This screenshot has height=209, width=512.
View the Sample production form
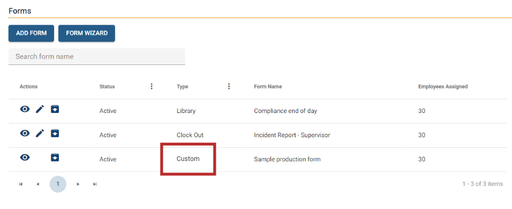25,158
